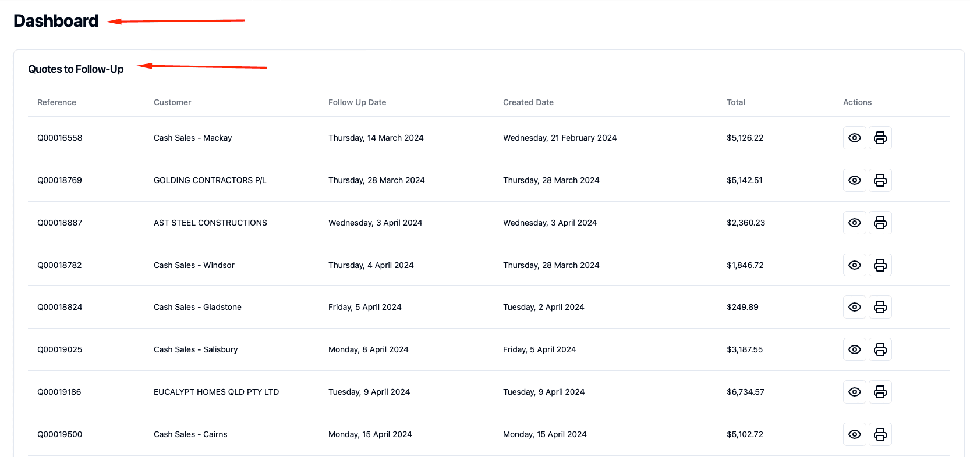This screenshot has width=970, height=457.
Task: Print the Cash Sales - Windsor quote
Action: pos(880,265)
